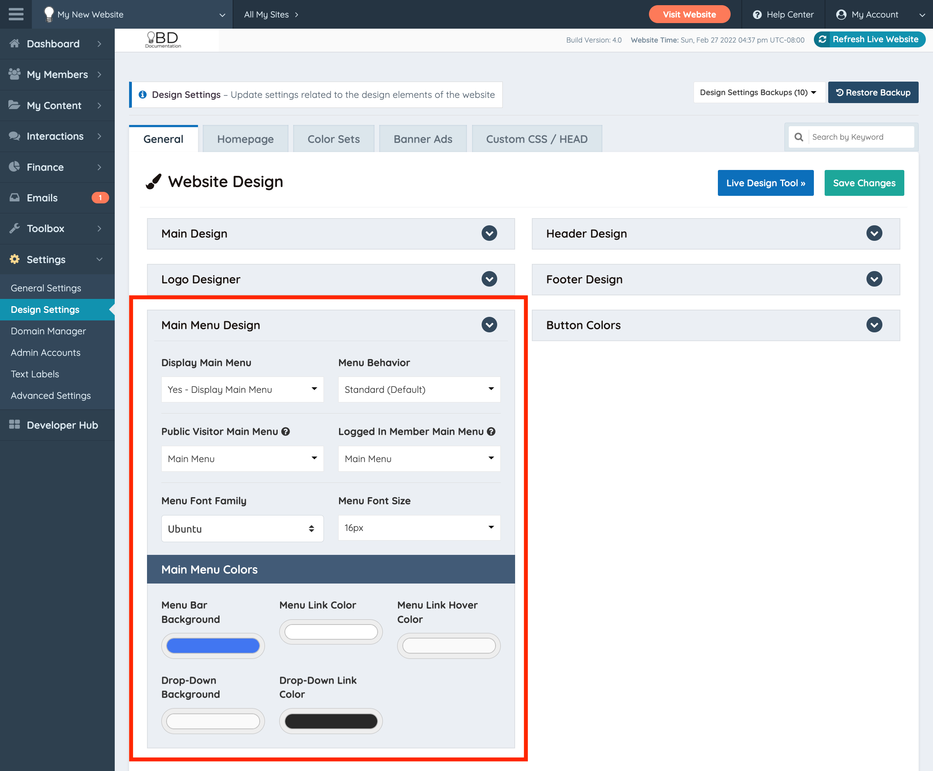933x771 pixels.
Task: Open the Live Design Tool
Action: click(766, 182)
